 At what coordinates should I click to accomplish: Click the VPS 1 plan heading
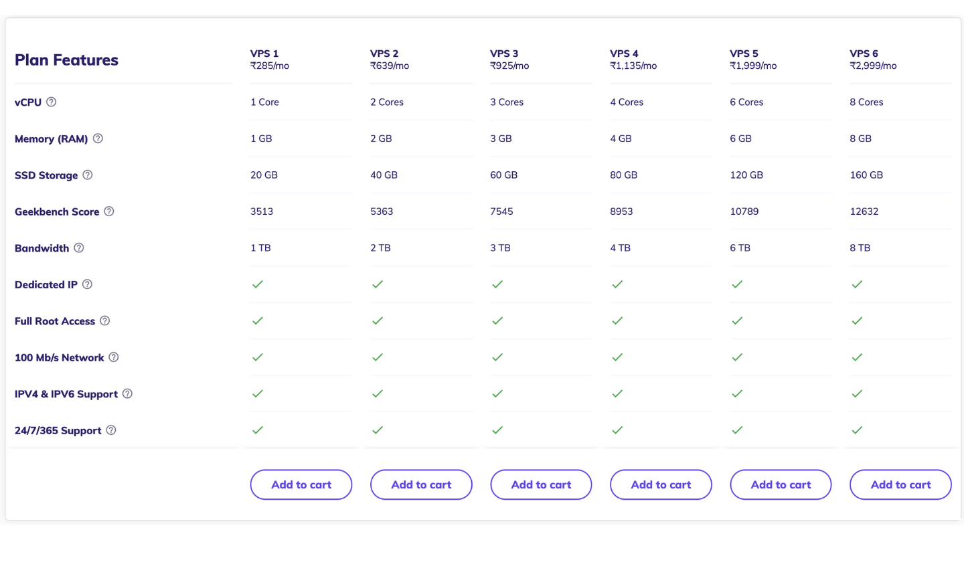[264, 54]
